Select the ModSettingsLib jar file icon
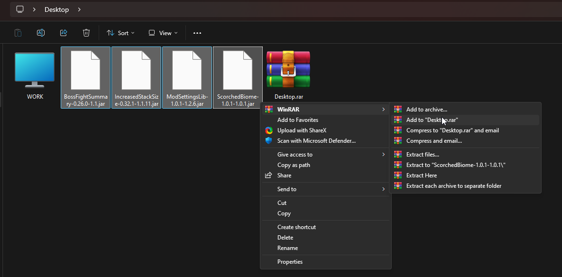 [x=187, y=70]
